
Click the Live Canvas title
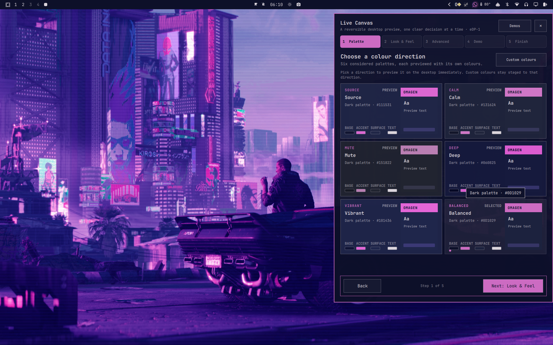(356, 23)
